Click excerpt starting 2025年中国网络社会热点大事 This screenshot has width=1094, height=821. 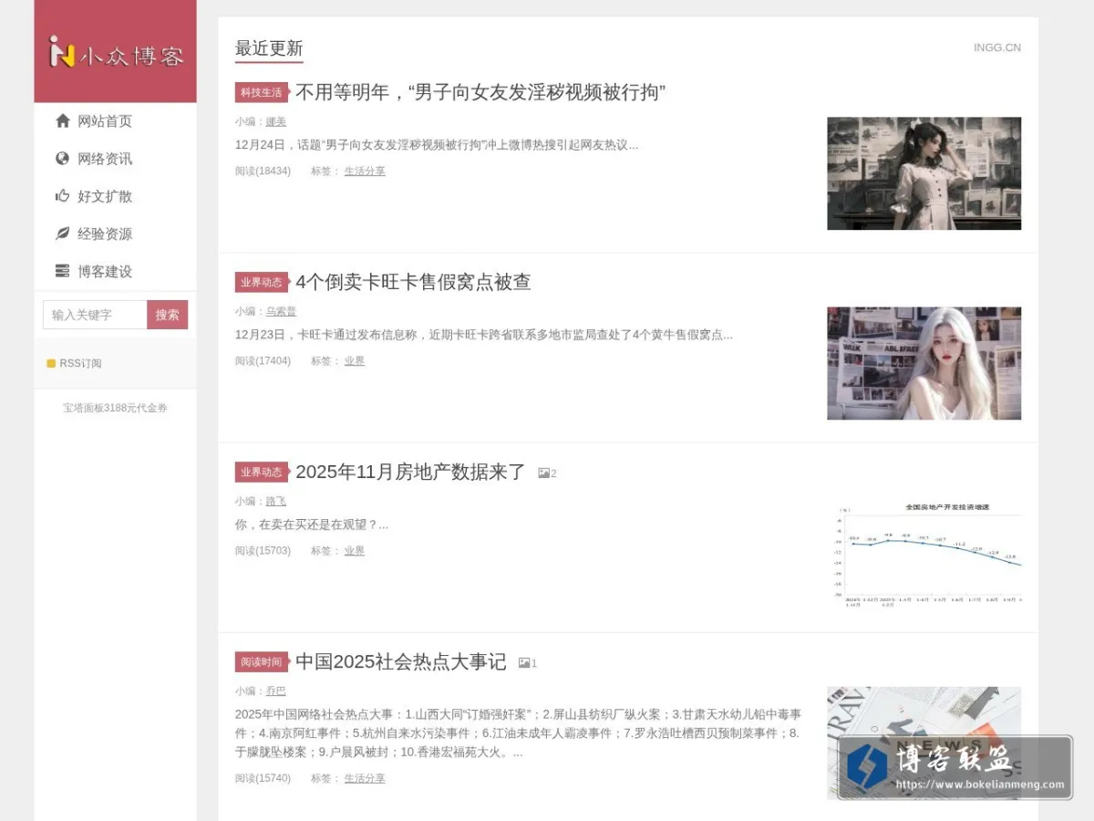[x=519, y=733]
